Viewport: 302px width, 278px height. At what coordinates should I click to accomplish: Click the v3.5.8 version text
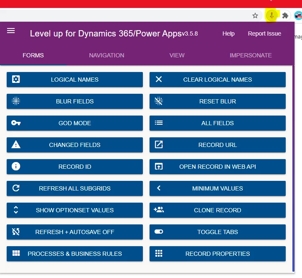[190, 34]
